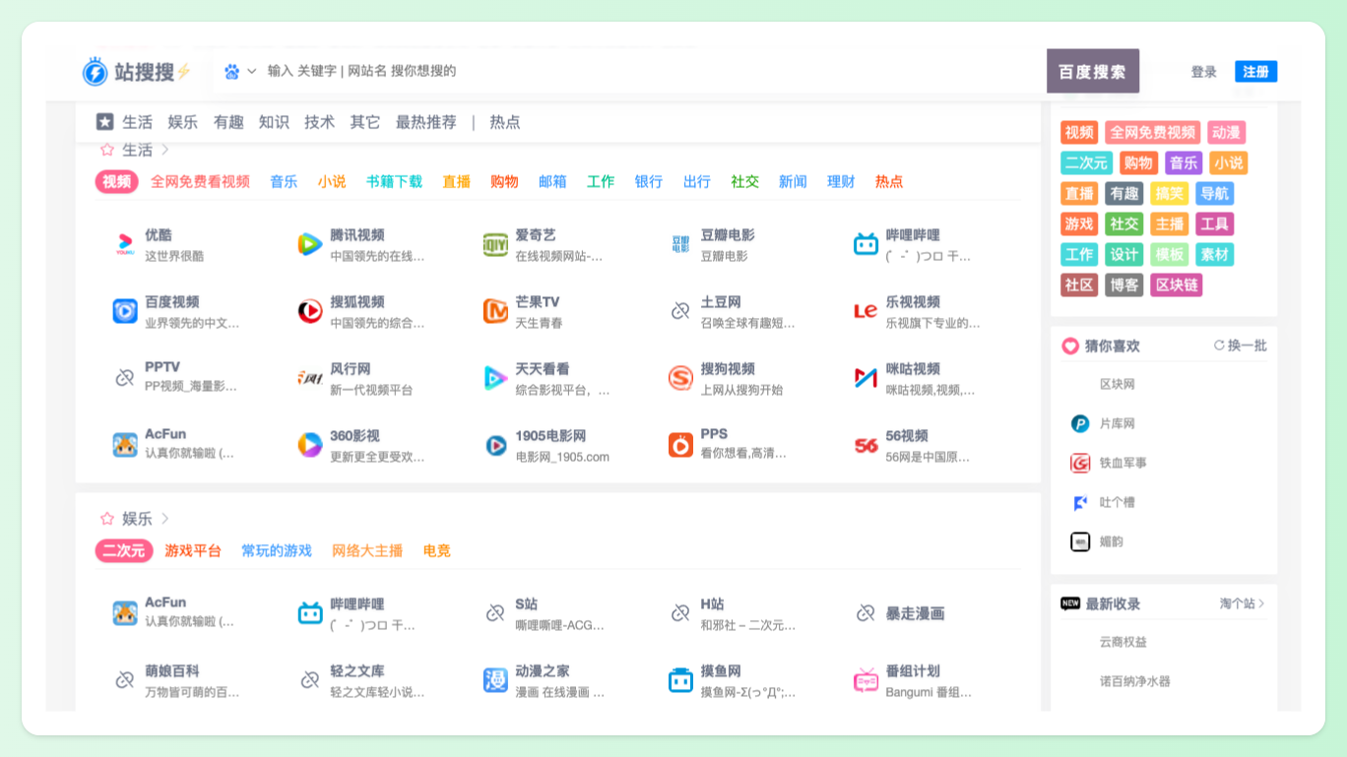This screenshot has height=757, width=1347.
Task: Open the 摸鱼网 site icon
Action: [x=680, y=679]
